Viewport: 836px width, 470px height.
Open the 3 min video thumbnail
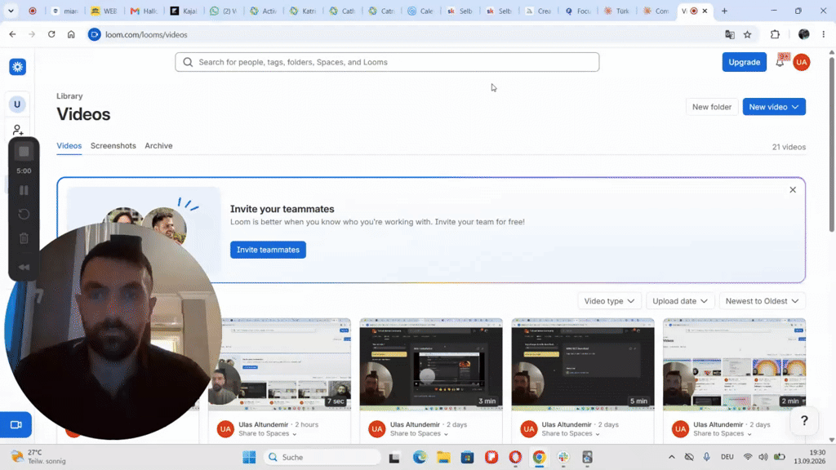431,365
